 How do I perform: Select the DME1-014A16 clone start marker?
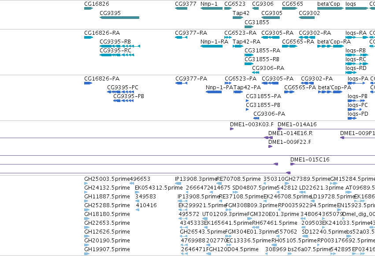pos(280,129)
